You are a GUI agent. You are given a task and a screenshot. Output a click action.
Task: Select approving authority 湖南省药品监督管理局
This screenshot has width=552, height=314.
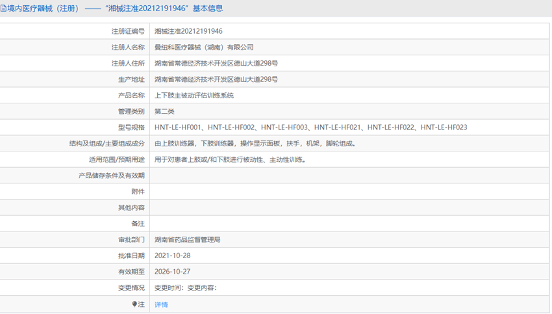[x=187, y=240]
